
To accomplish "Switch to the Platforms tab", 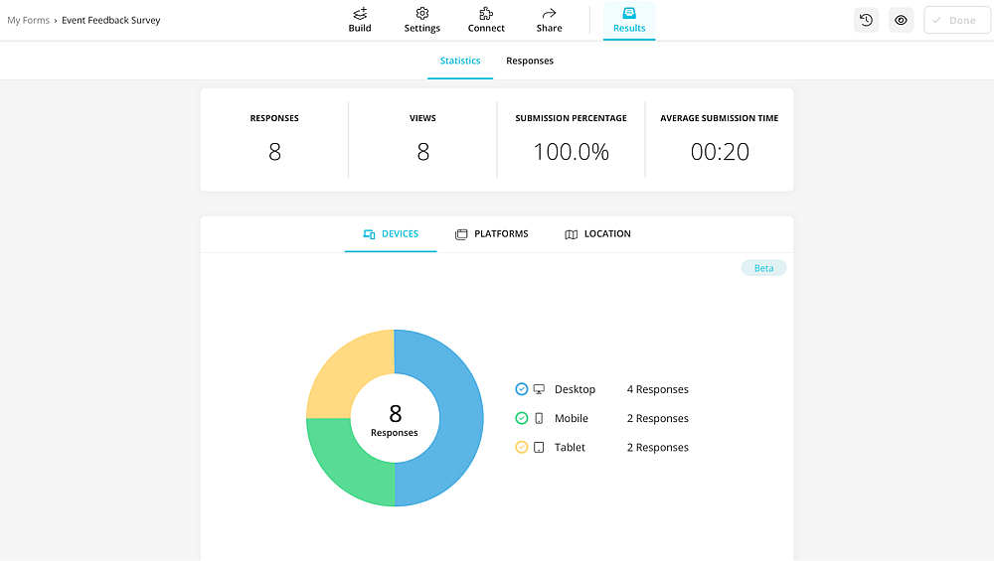I will [491, 233].
